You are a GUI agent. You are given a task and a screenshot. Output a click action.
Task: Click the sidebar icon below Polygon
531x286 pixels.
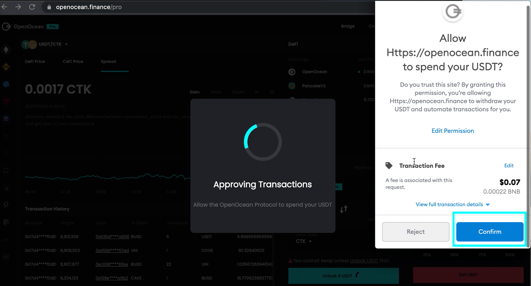(6, 153)
